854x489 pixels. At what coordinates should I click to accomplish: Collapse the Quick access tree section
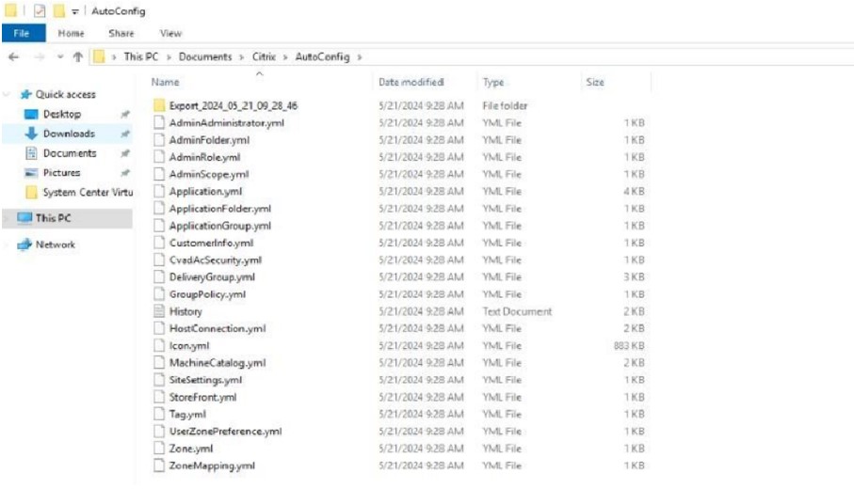[8, 94]
